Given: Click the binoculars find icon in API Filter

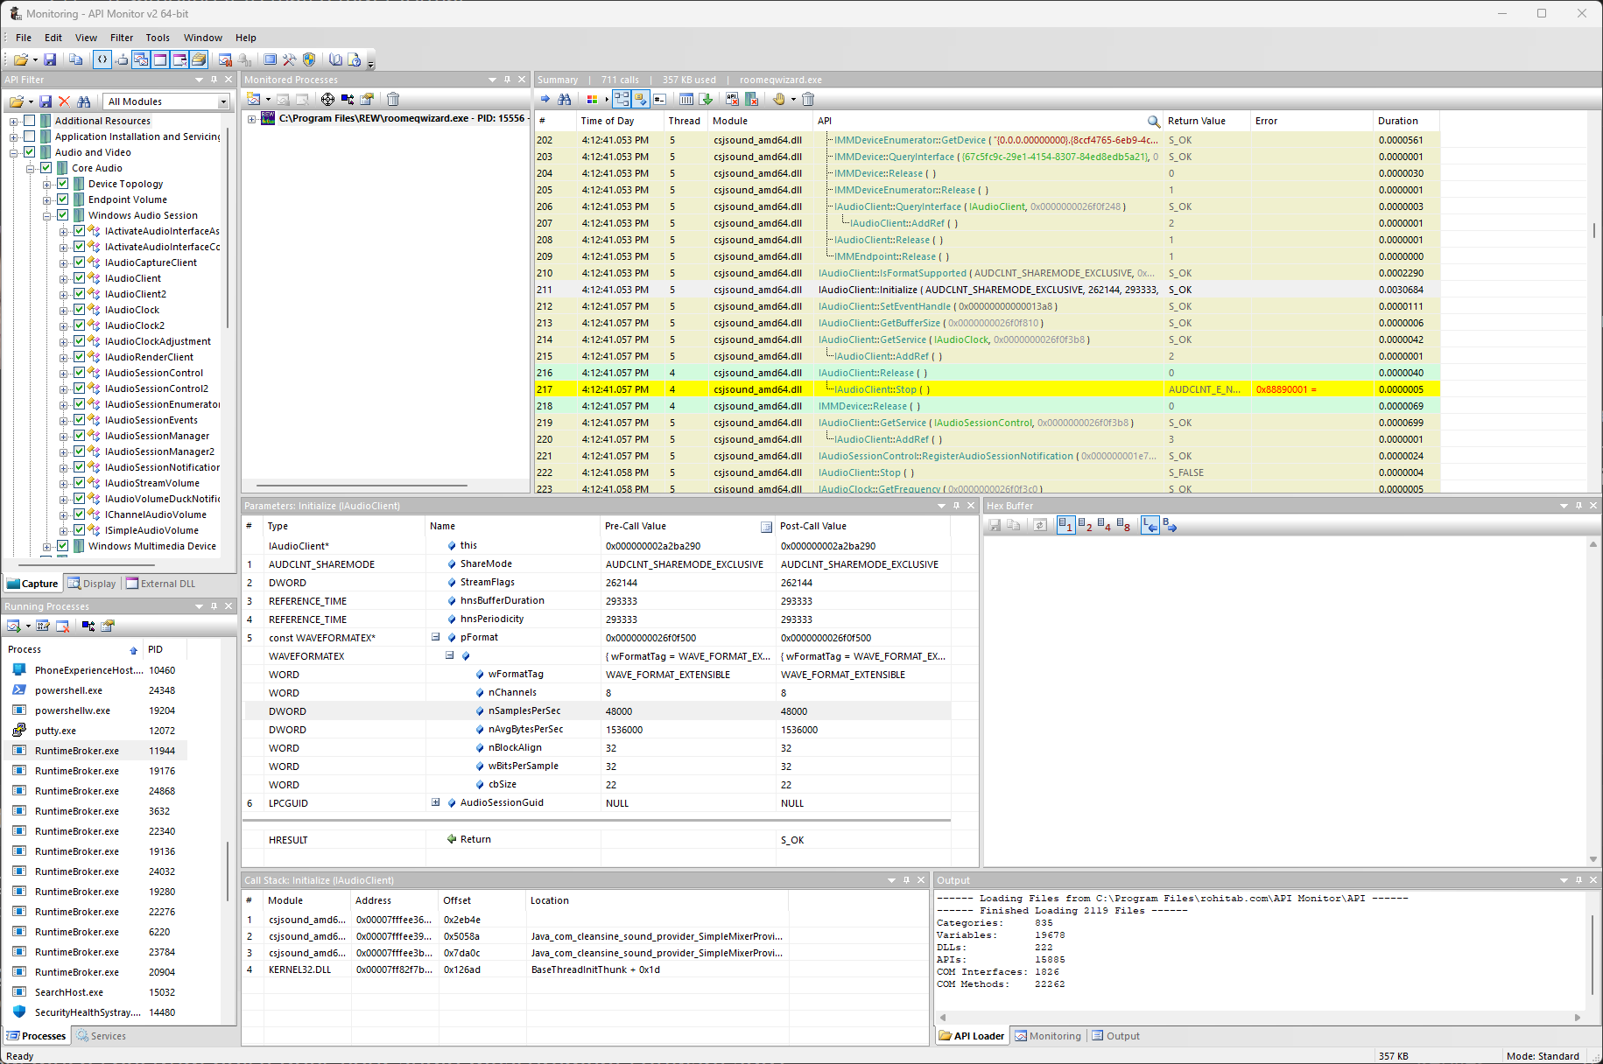Looking at the screenshot, I should tap(84, 101).
